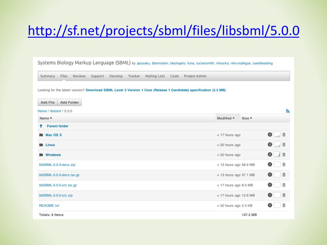Screen dimensions: 327x245
Task: Open the Mac OS X folder link
Action: click(54, 135)
